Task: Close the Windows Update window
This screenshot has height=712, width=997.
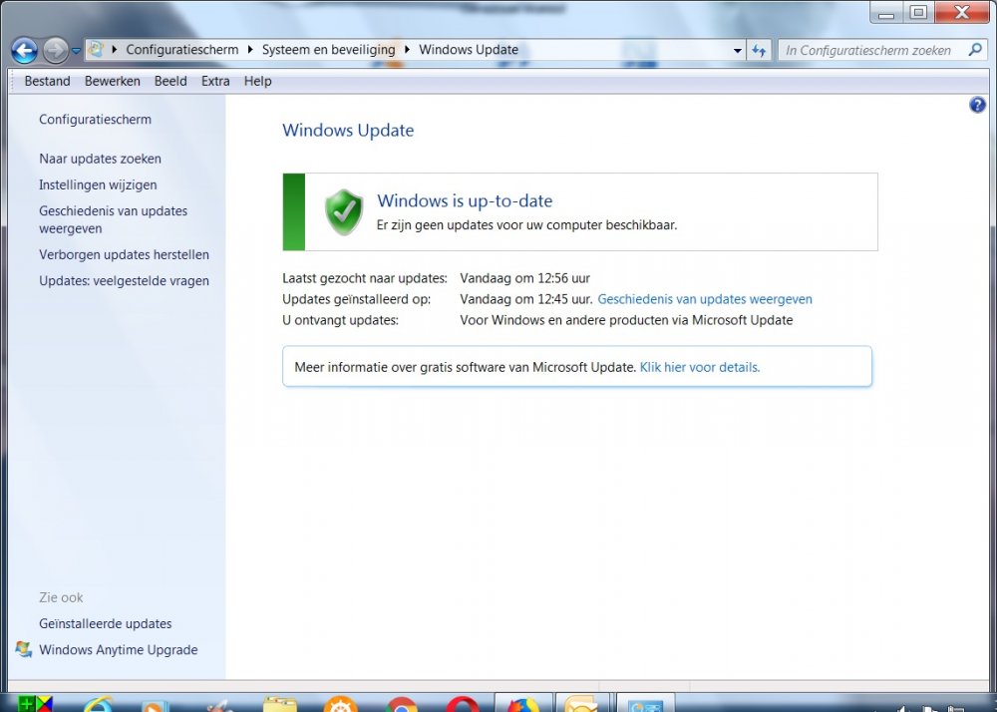Action: (962, 13)
